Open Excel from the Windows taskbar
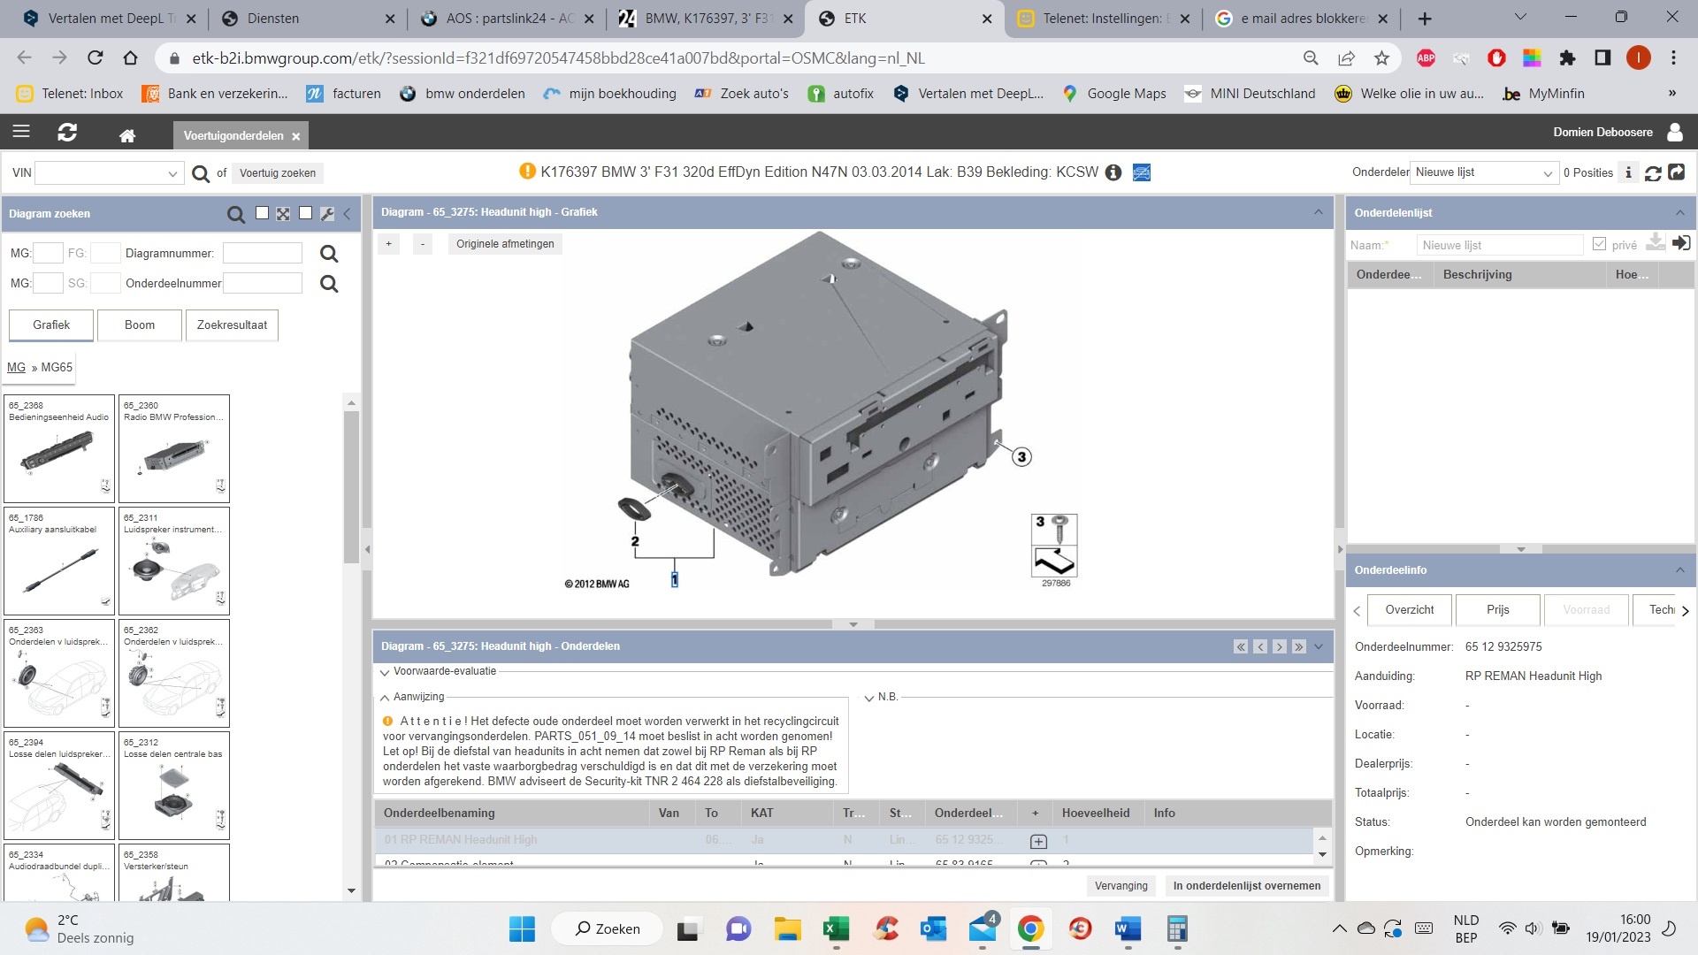Image resolution: width=1698 pixels, height=955 pixels. point(836,929)
